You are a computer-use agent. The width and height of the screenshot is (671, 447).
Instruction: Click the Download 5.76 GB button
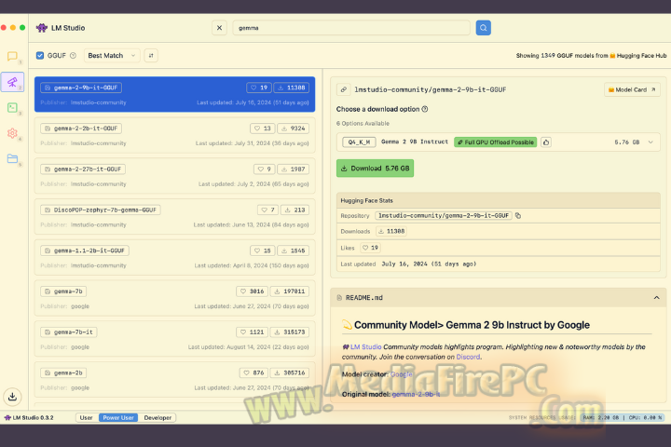pyautogui.click(x=375, y=169)
